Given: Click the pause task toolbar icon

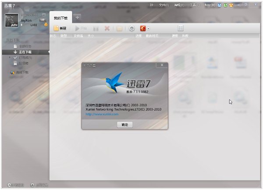Looking at the screenshot, I should pos(96,29).
